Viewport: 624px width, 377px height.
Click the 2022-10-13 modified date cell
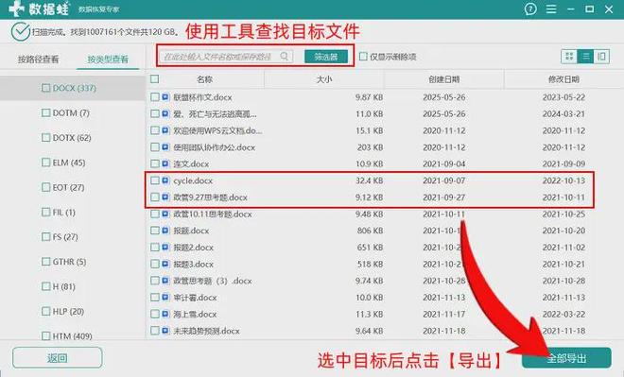coord(563,180)
